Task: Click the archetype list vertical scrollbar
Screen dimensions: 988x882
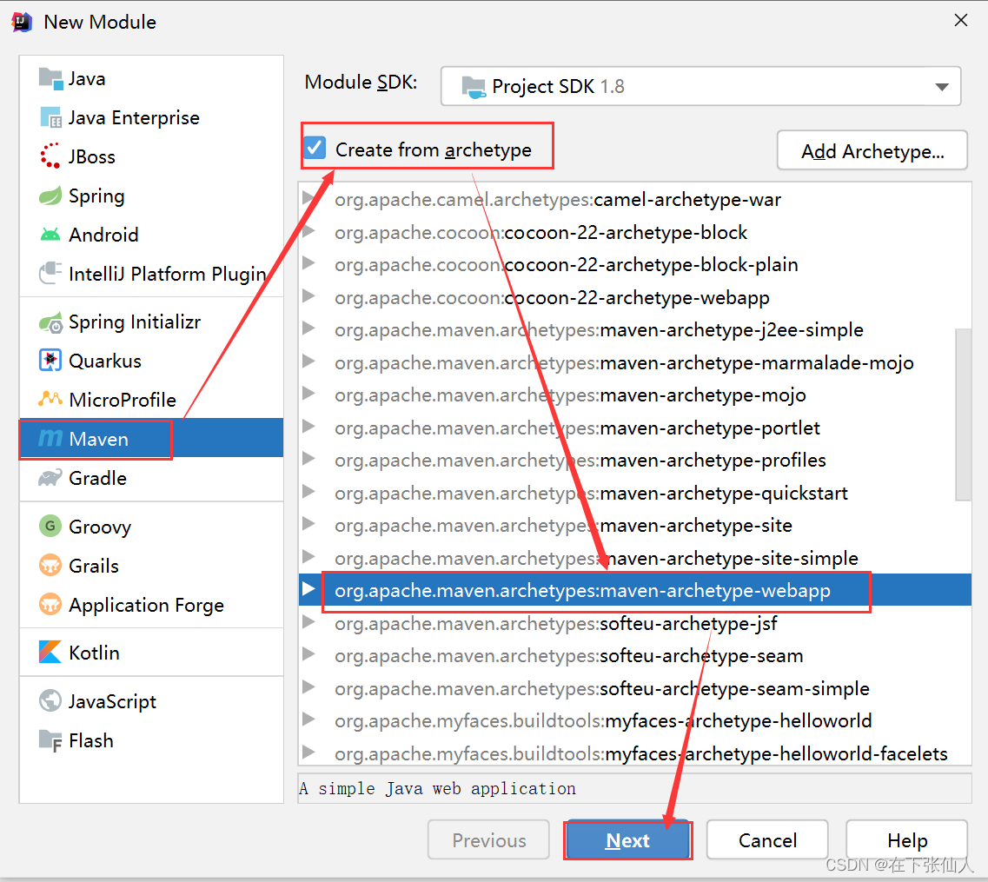Action: coord(963,414)
